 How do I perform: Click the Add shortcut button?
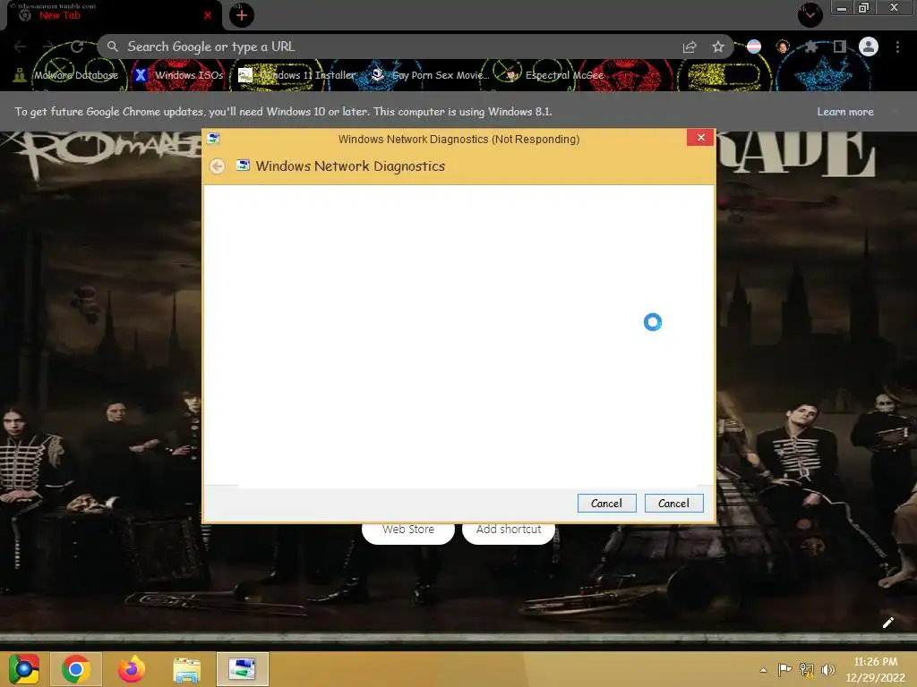509,530
